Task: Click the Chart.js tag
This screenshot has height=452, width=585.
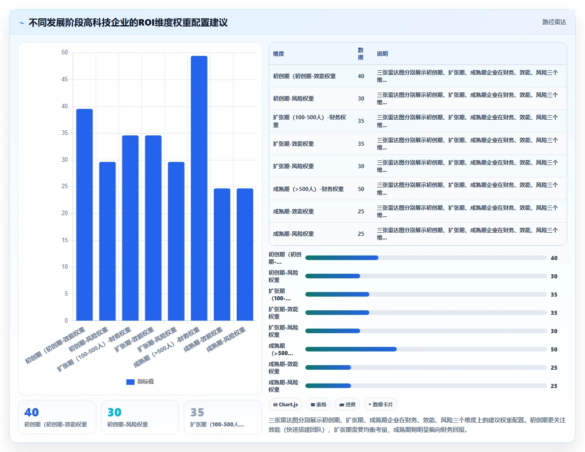Action: pyautogui.click(x=286, y=404)
